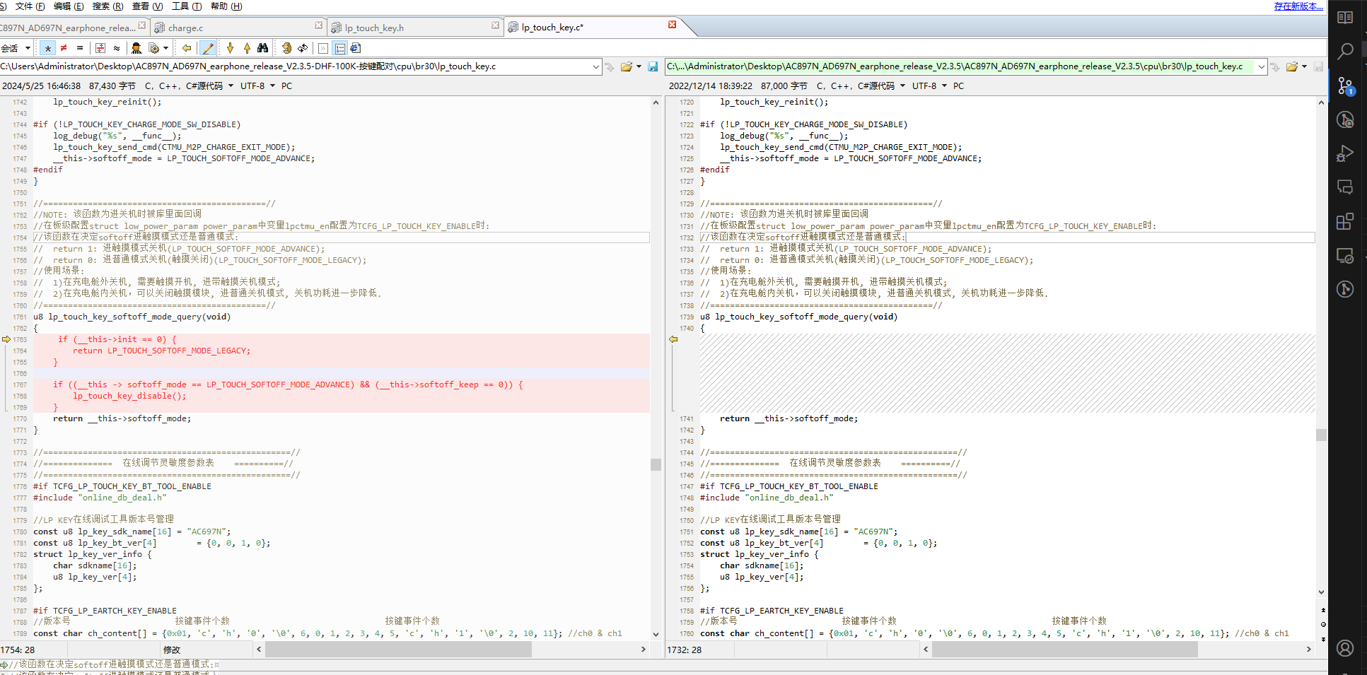Open 文件 (F) menu
The width and height of the screenshot is (1367, 675).
click(30, 6)
